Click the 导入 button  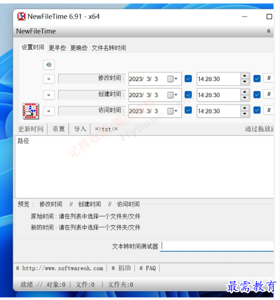(80, 129)
